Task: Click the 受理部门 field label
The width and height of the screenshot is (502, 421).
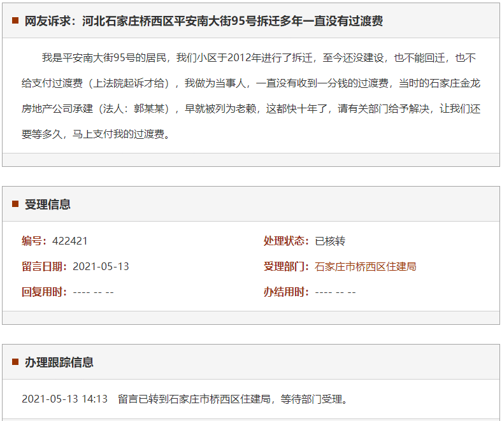Action: click(287, 266)
